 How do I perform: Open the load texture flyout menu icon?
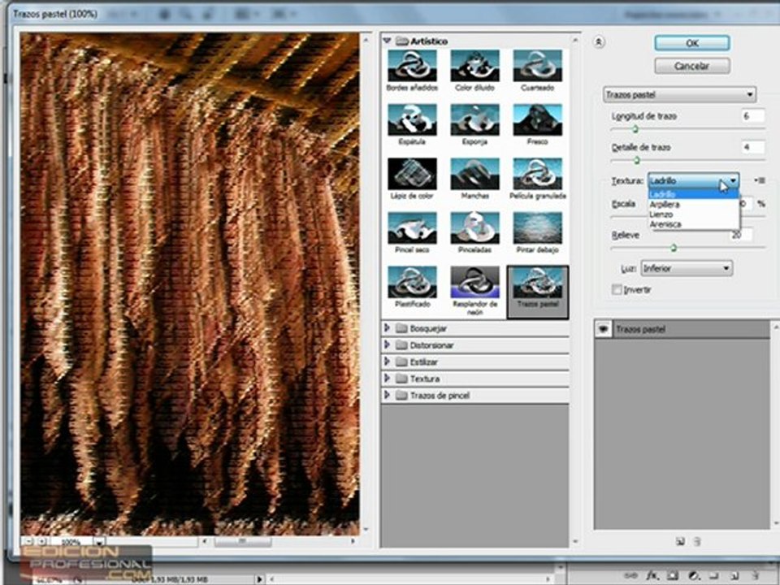[x=760, y=180]
